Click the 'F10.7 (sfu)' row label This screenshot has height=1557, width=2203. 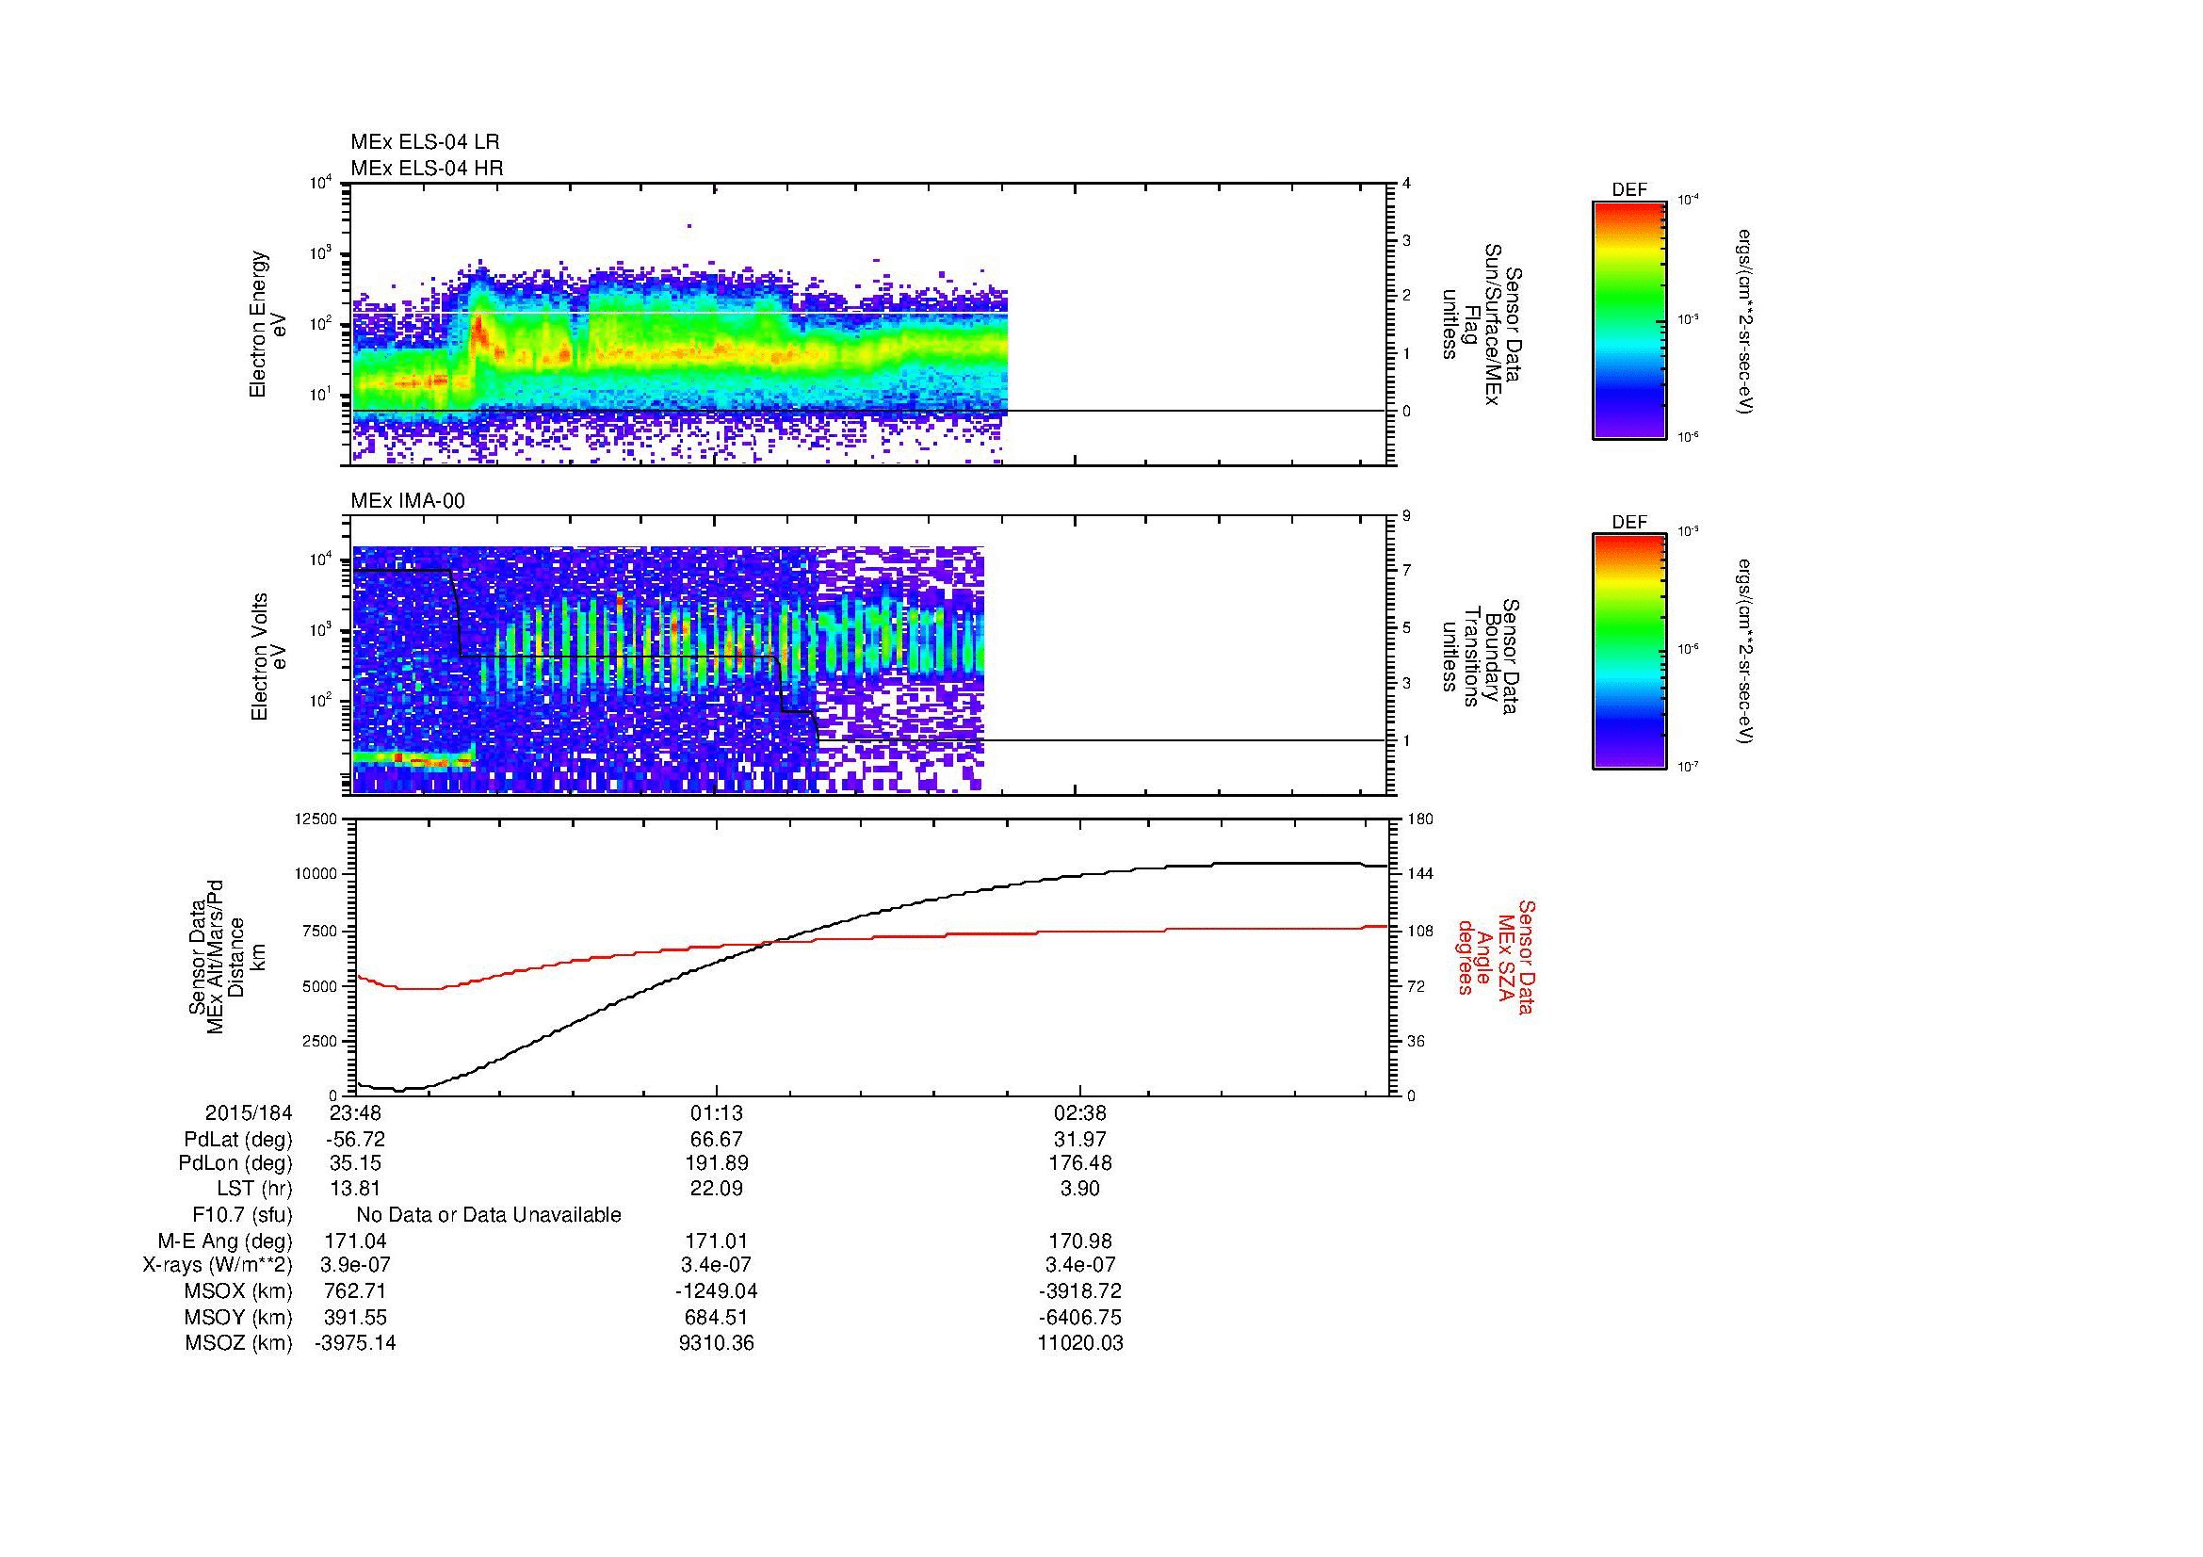click(242, 1215)
